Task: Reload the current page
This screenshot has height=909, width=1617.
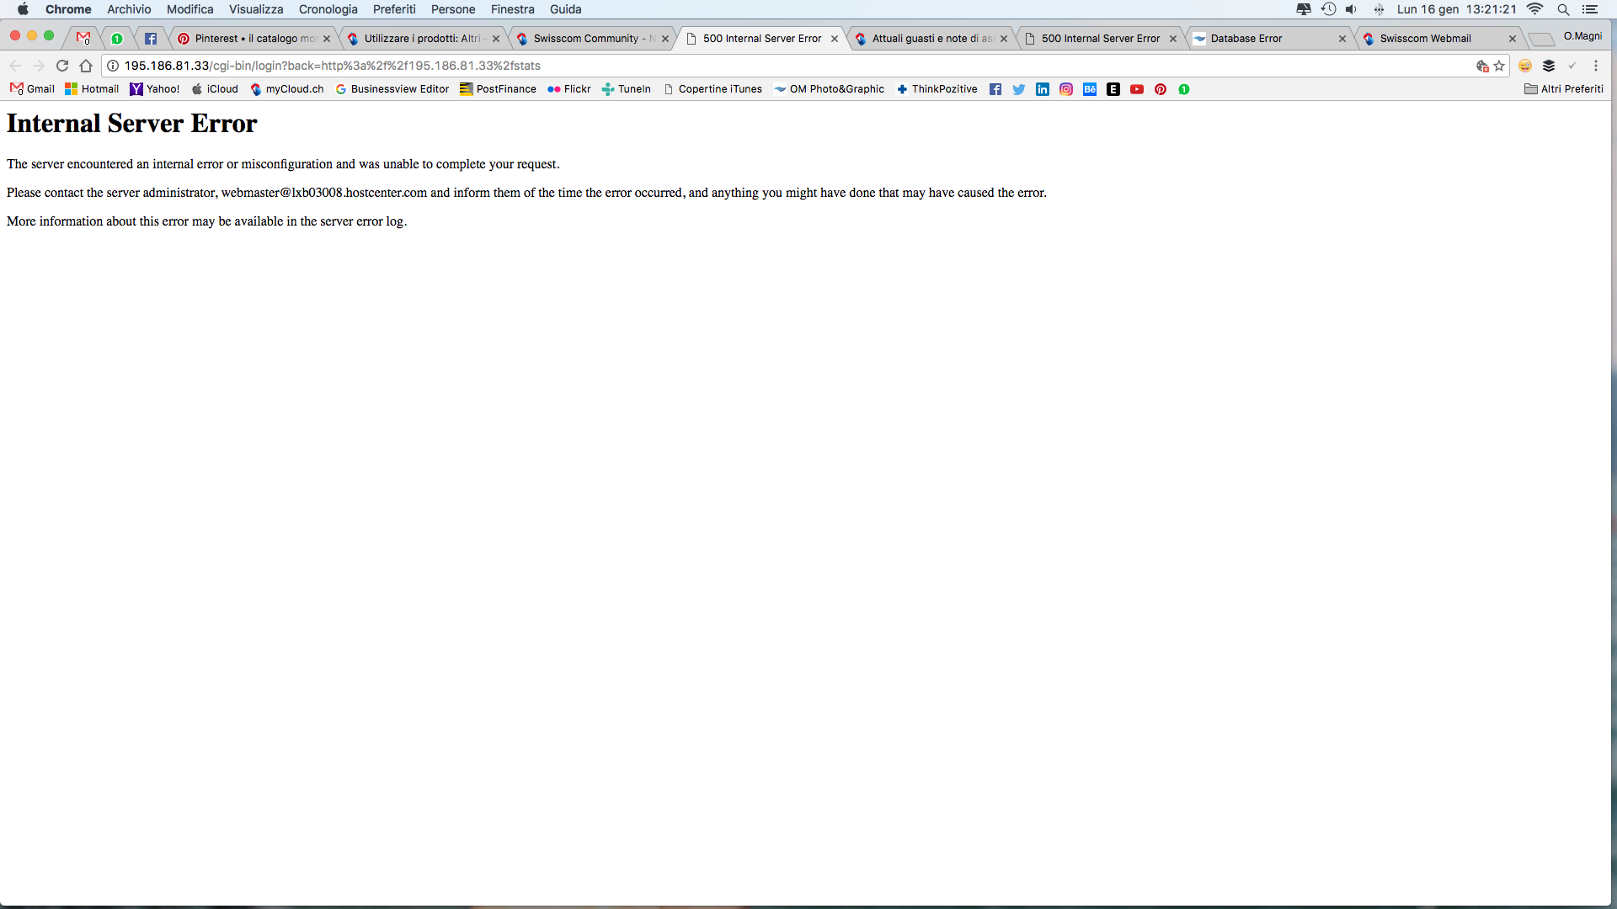Action: (62, 66)
